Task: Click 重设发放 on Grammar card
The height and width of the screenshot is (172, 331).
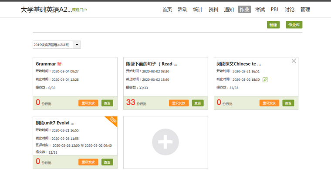Action: pos(88,103)
